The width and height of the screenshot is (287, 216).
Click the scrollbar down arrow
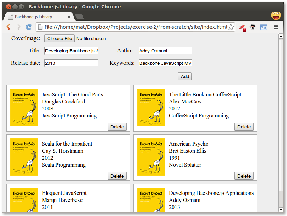point(281,210)
